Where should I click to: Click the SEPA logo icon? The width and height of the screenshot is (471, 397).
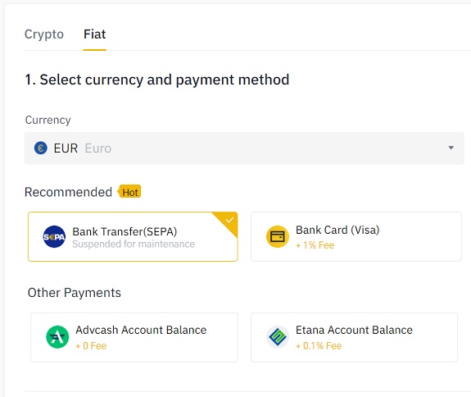coord(54,237)
